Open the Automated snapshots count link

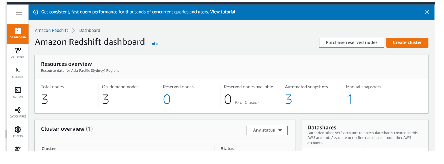[x=289, y=100]
